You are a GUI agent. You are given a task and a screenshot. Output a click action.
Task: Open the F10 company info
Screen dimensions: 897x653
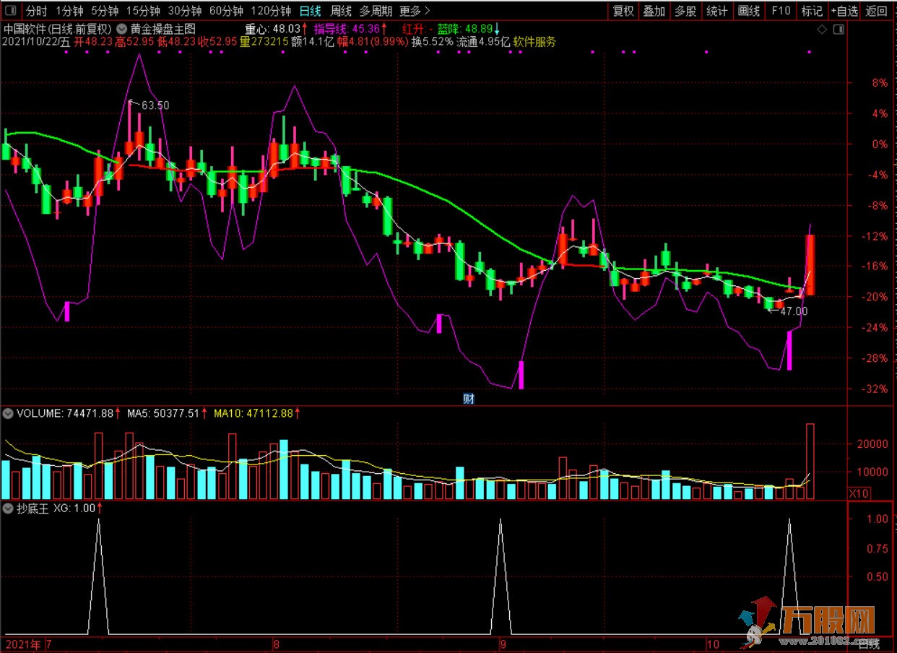pos(781,11)
